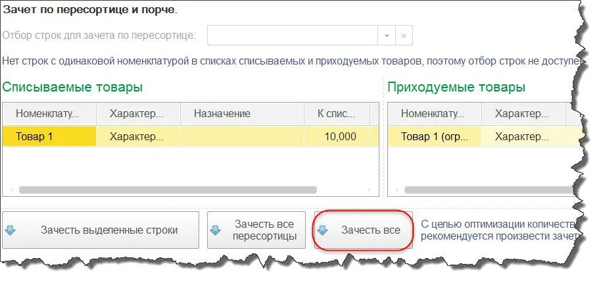This screenshot has width=601, height=283.
Task: Click horizontal scrollbar thumb under Приходуемые товары
Action: coord(489,190)
